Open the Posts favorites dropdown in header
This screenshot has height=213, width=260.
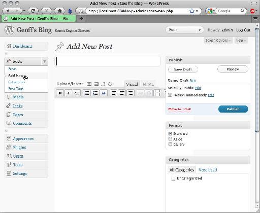coord(200,30)
